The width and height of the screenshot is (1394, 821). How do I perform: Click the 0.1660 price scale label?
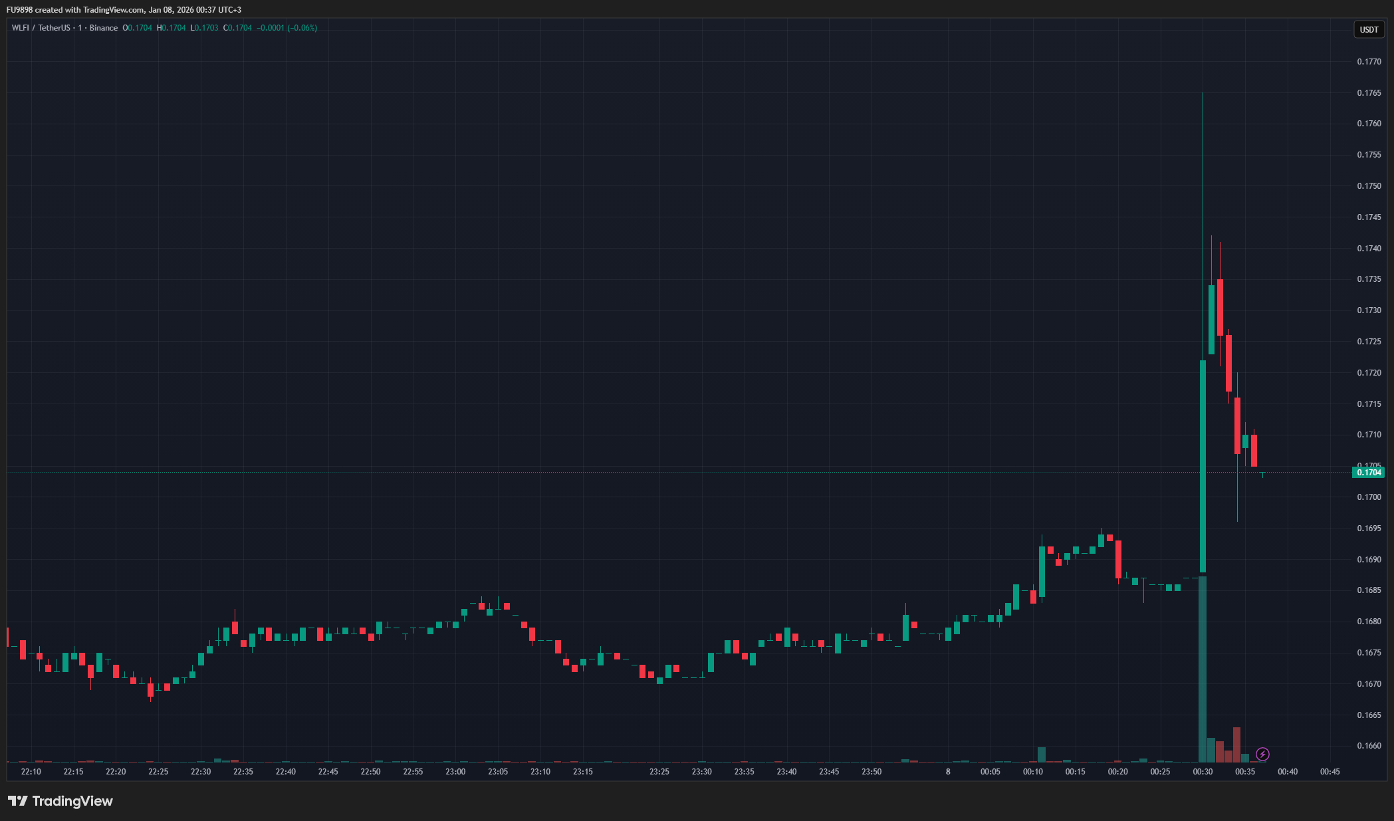tap(1369, 746)
